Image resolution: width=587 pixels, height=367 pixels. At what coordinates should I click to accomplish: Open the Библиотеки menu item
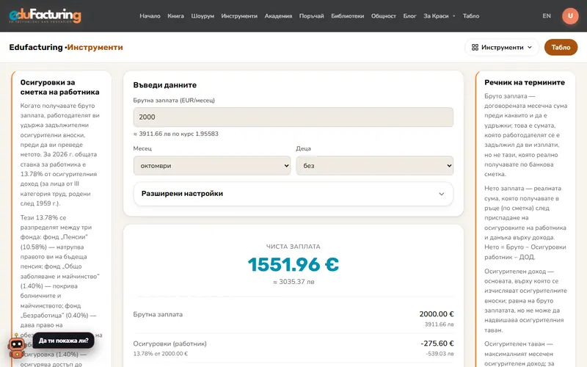click(347, 15)
